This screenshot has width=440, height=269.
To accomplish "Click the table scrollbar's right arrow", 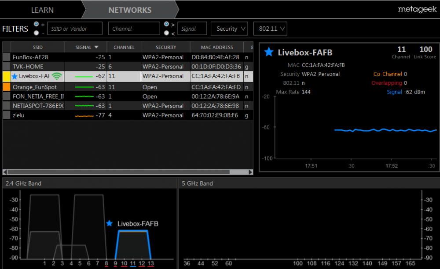I will pos(250,172).
